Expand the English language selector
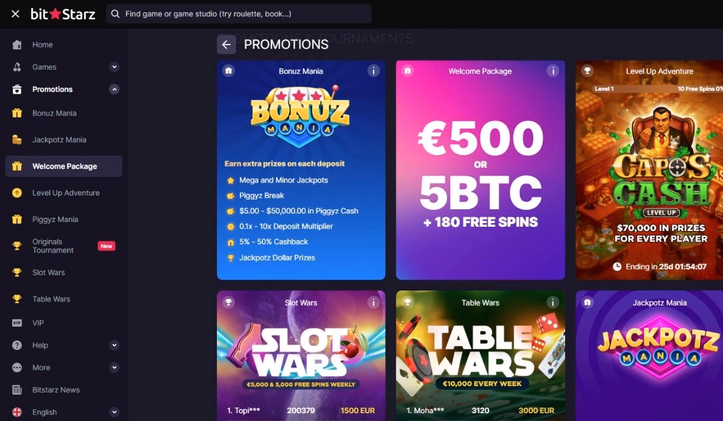This screenshot has width=723, height=421. point(114,412)
